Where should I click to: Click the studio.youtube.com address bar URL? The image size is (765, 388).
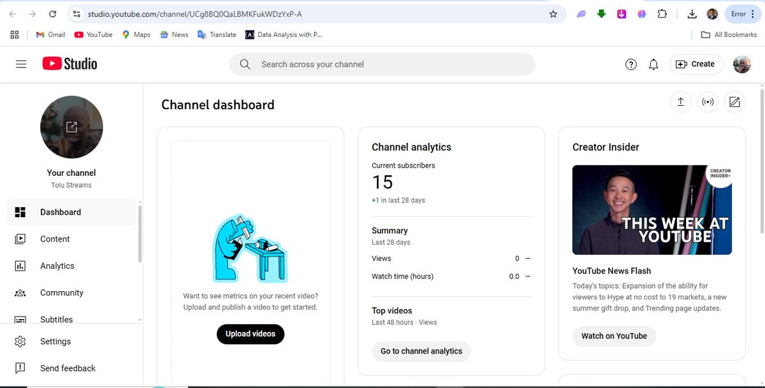point(194,14)
